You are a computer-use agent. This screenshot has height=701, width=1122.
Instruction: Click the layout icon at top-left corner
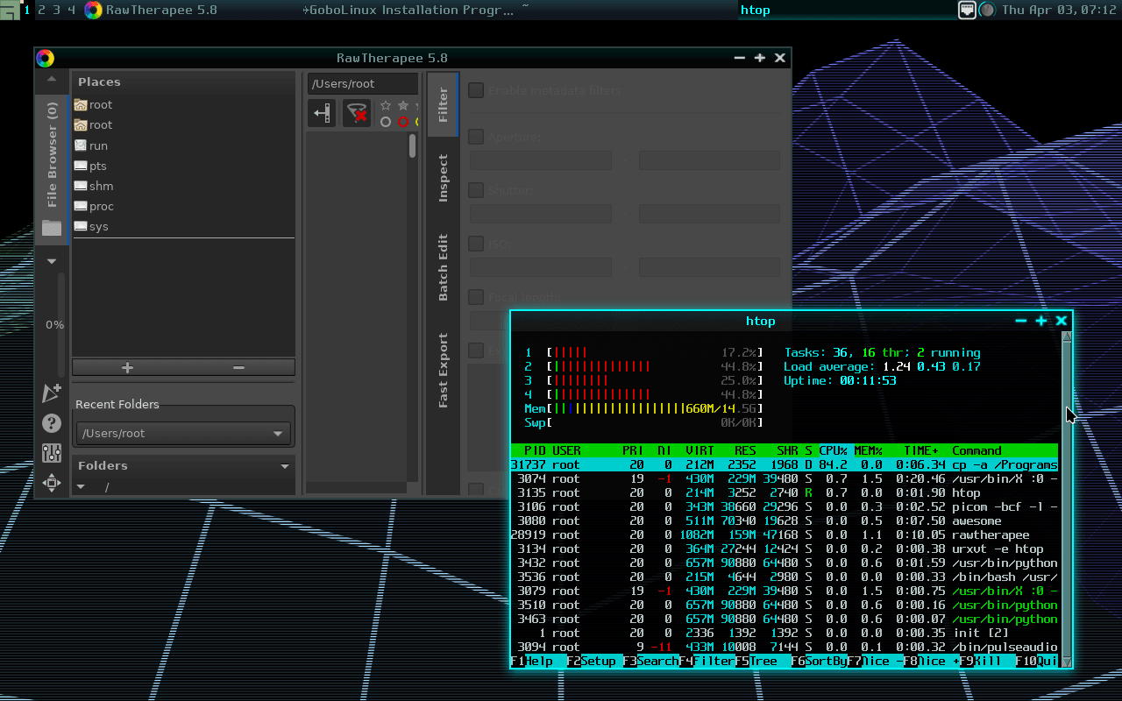click(9, 10)
